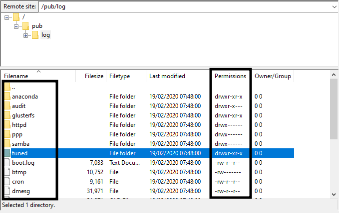Sort by Filesize column header
The width and height of the screenshot is (339, 213).
coord(94,76)
